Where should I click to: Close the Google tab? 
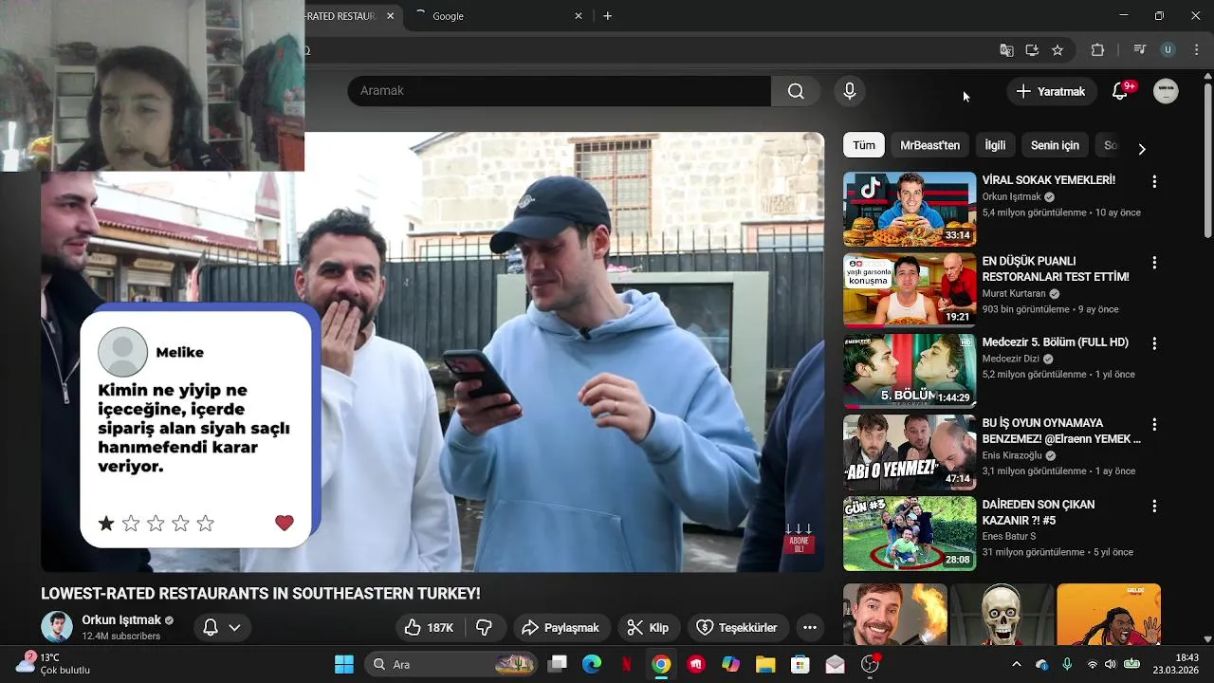coord(579,16)
